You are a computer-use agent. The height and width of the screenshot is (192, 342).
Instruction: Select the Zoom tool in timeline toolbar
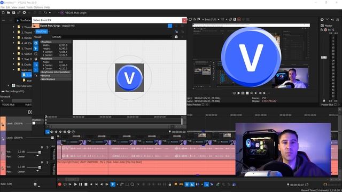click(132, 184)
